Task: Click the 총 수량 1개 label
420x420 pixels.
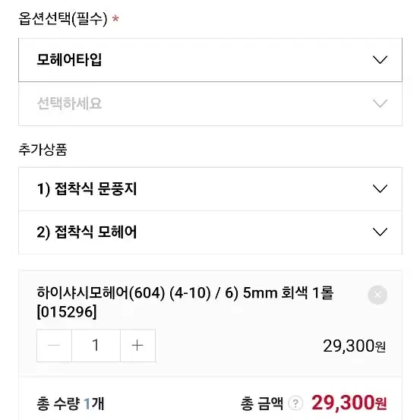Action: (x=71, y=403)
